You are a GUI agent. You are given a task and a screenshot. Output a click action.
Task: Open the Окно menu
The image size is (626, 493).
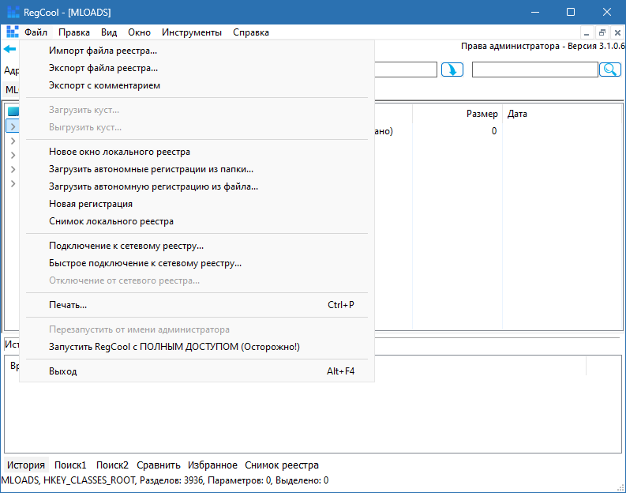[139, 32]
